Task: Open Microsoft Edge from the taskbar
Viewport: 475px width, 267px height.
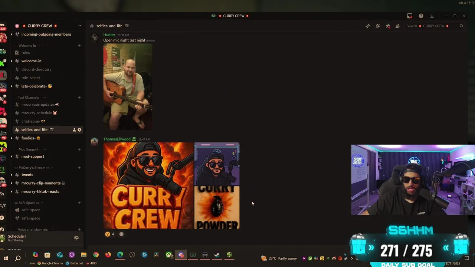Action: pos(120,255)
